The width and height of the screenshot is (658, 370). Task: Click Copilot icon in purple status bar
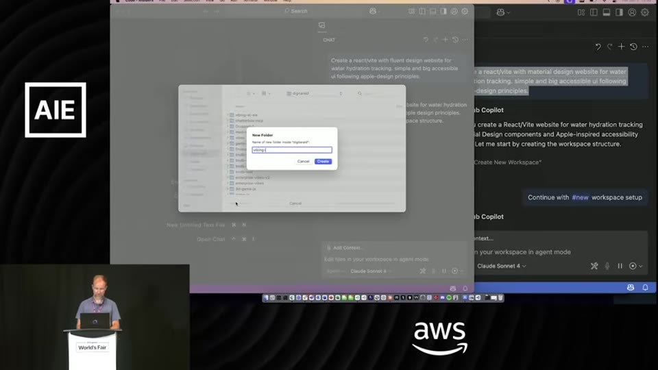click(452, 288)
